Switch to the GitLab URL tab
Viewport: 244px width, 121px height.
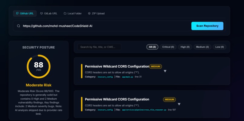[49, 14]
